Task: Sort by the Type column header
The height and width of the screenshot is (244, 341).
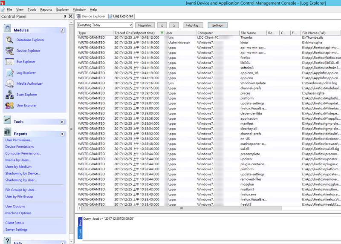Action: point(95,33)
